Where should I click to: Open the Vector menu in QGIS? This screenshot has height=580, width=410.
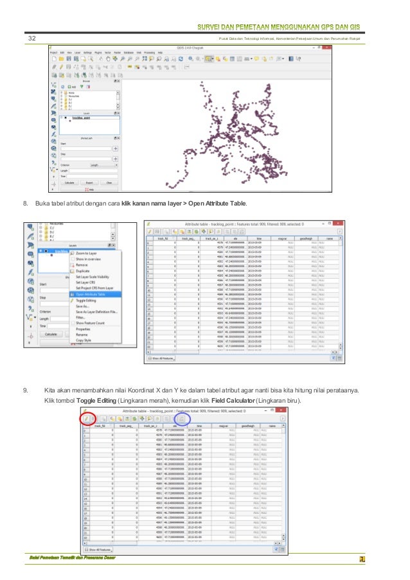(108, 53)
